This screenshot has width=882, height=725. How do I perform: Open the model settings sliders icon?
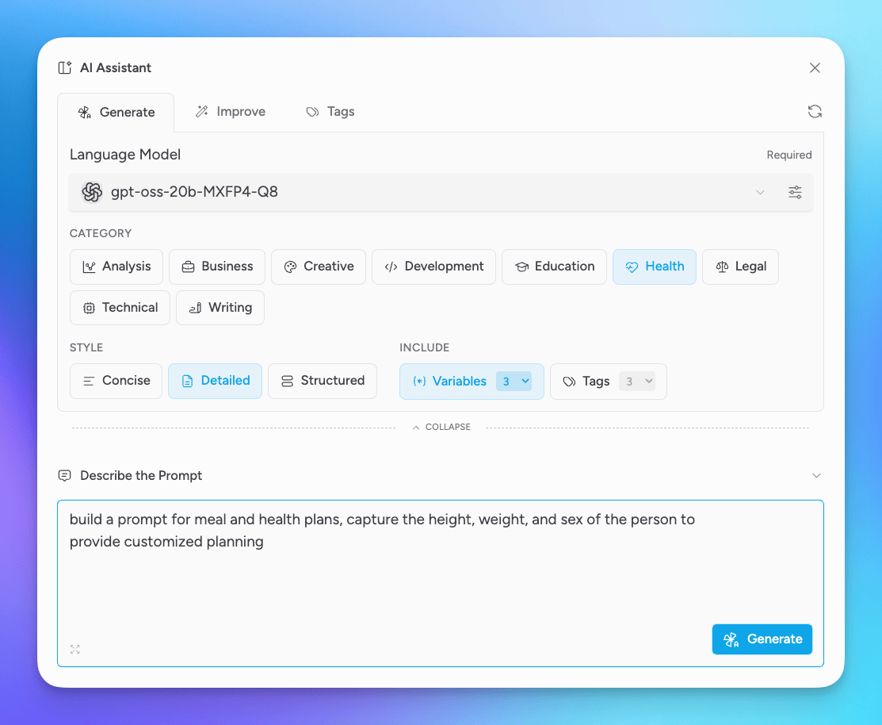click(795, 192)
